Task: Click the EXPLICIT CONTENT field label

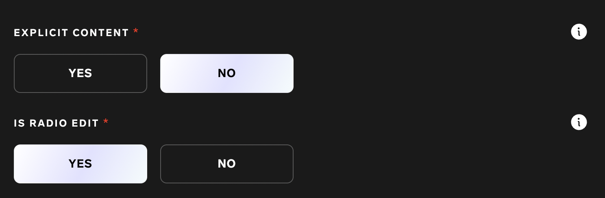Action: coord(72,33)
